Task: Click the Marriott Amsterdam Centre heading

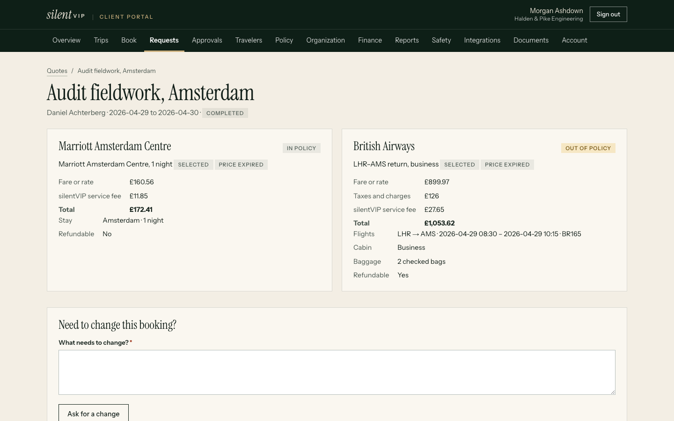Action: [115, 146]
